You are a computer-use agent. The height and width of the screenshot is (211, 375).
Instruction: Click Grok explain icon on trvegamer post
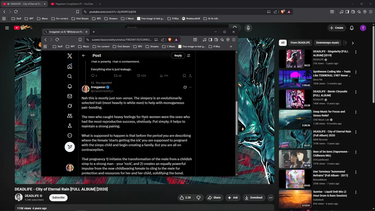[x=185, y=87]
